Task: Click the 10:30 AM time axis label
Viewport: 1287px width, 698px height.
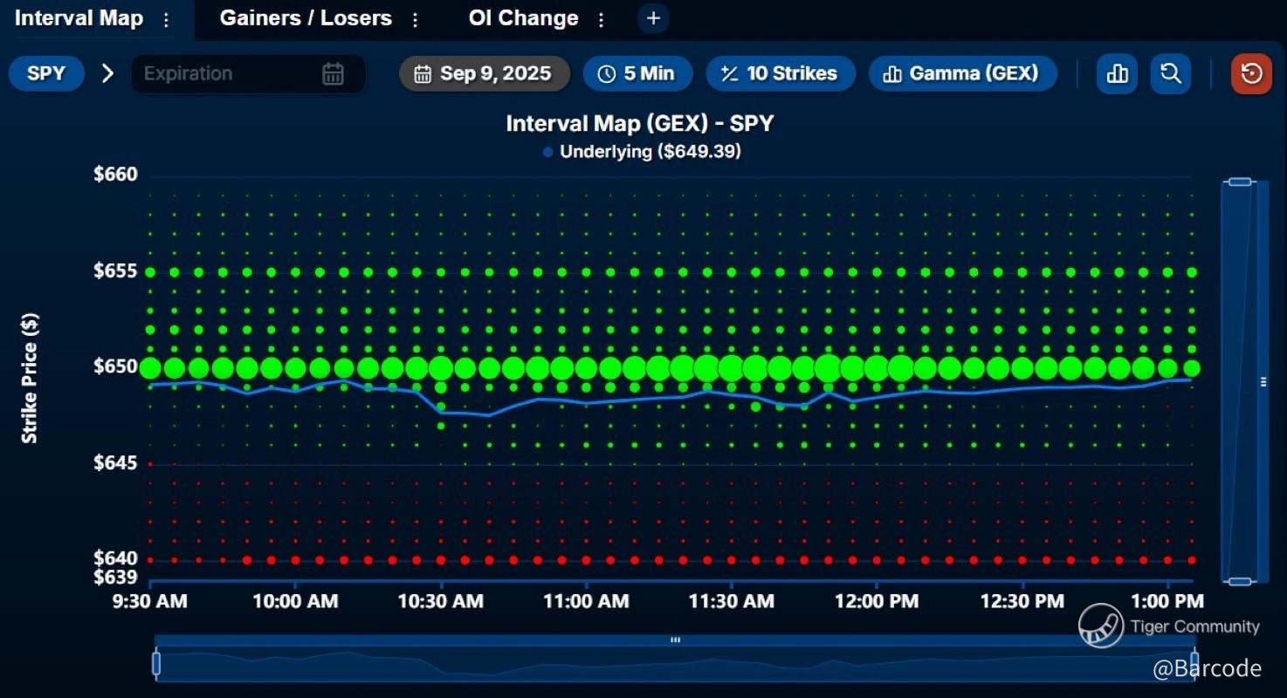Action: tap(441, 601)
